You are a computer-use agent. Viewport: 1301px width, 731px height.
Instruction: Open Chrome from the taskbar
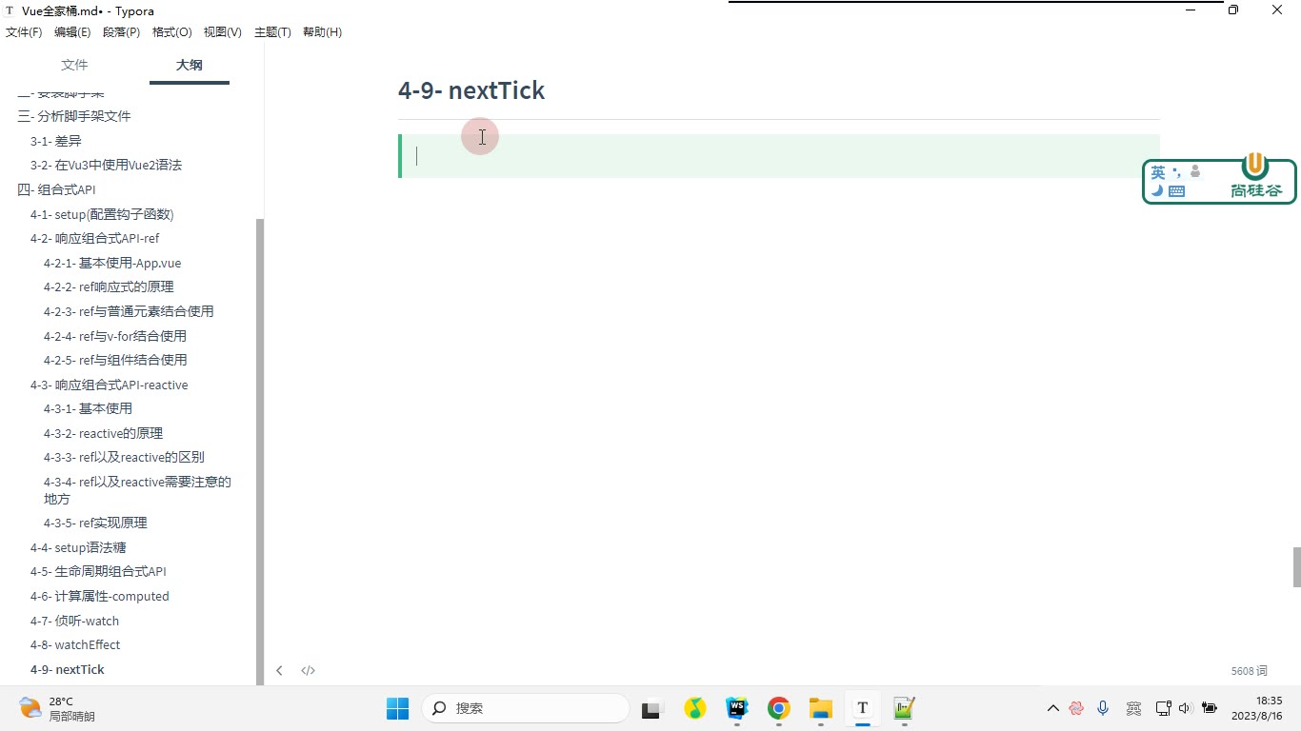pyautogui.click(x=778, y=708)
